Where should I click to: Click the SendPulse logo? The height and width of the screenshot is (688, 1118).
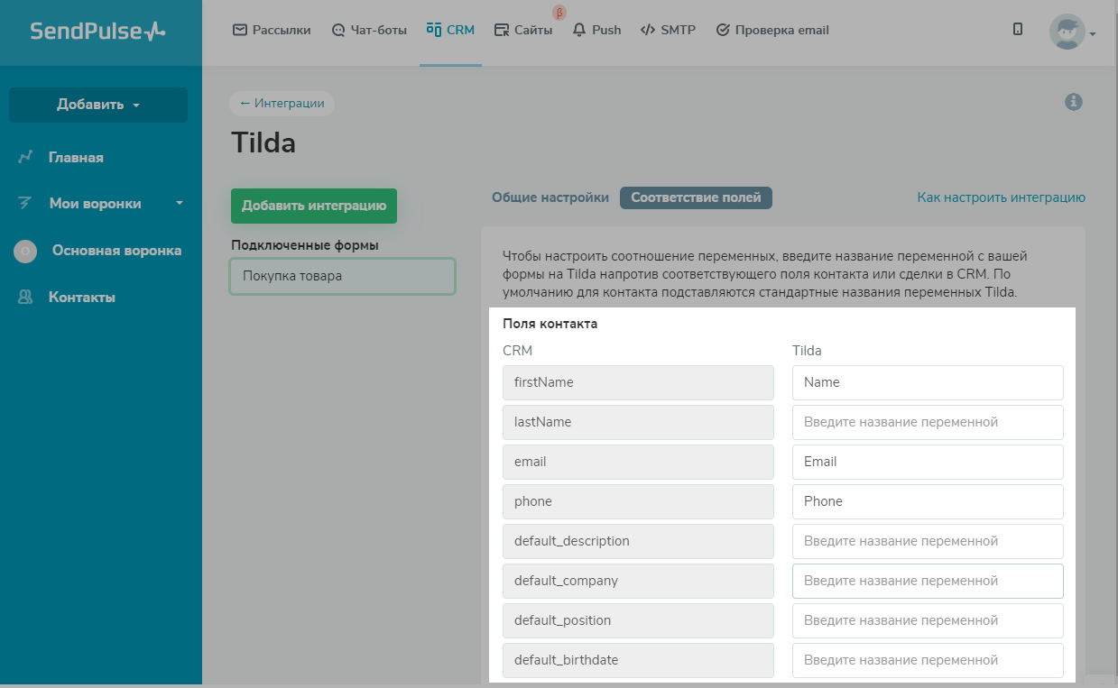click(x=97, y=32)
